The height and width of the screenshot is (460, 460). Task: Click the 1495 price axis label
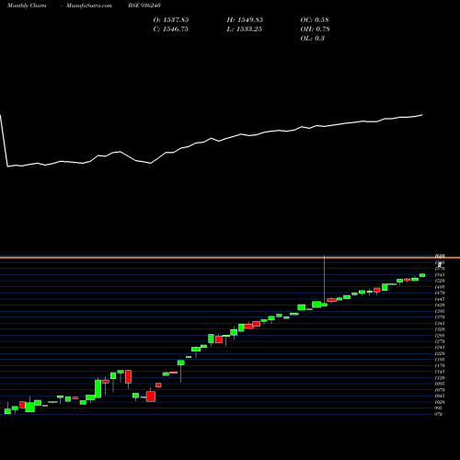(440, 287)
